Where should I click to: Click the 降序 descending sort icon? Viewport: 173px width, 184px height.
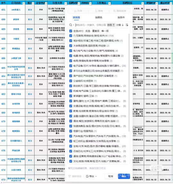(96, 11)
